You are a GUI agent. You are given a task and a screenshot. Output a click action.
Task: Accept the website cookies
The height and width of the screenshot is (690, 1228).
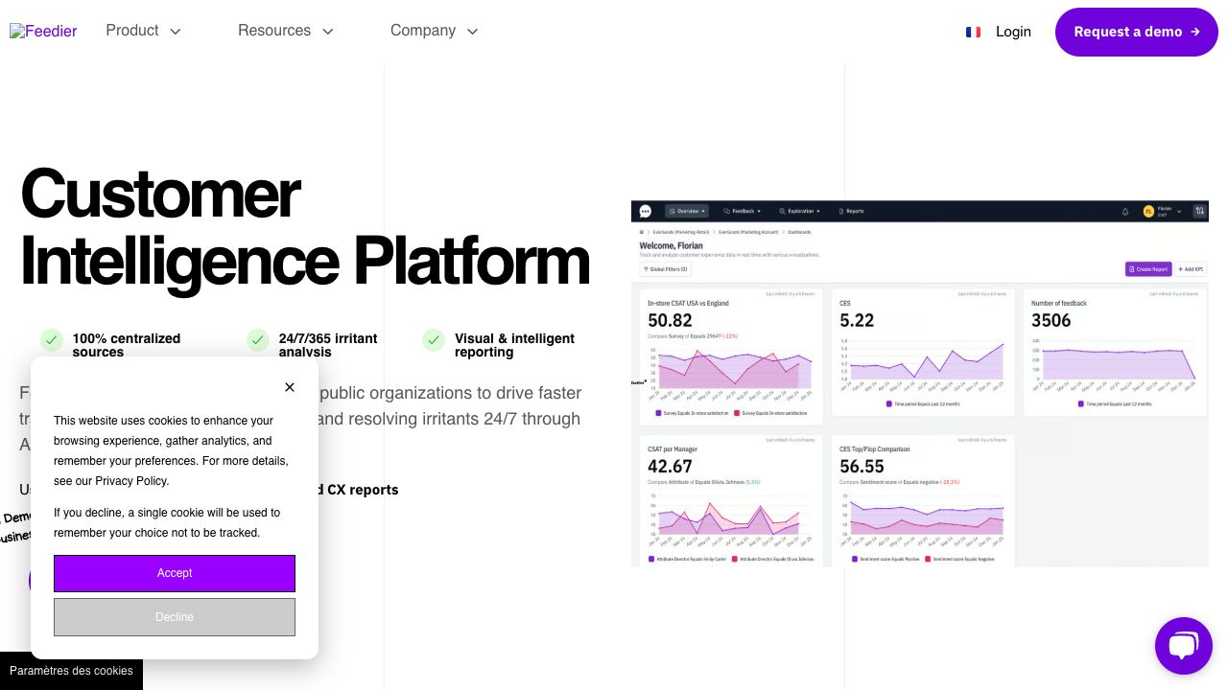tap(175, 573)
